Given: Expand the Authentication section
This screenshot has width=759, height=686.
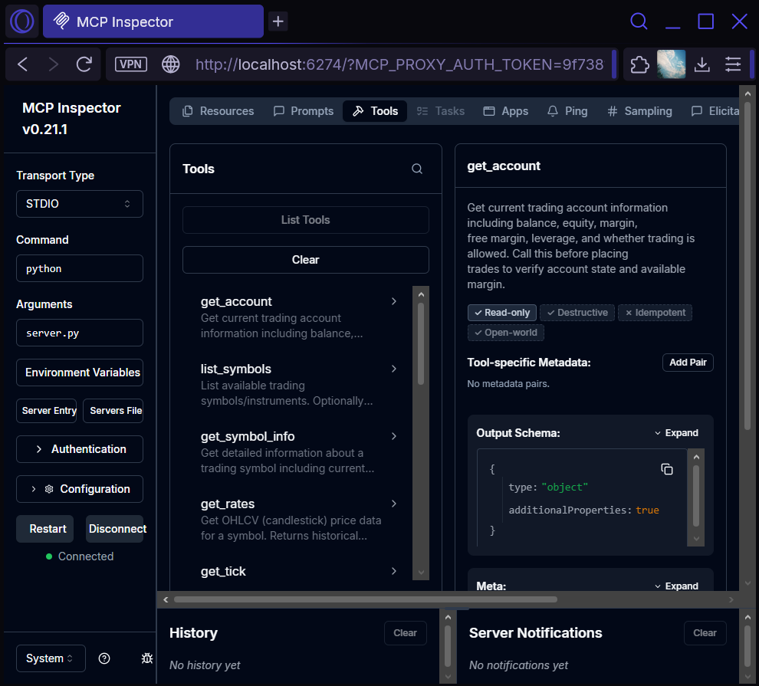Looking at the screenshot, I should point(79,448).
